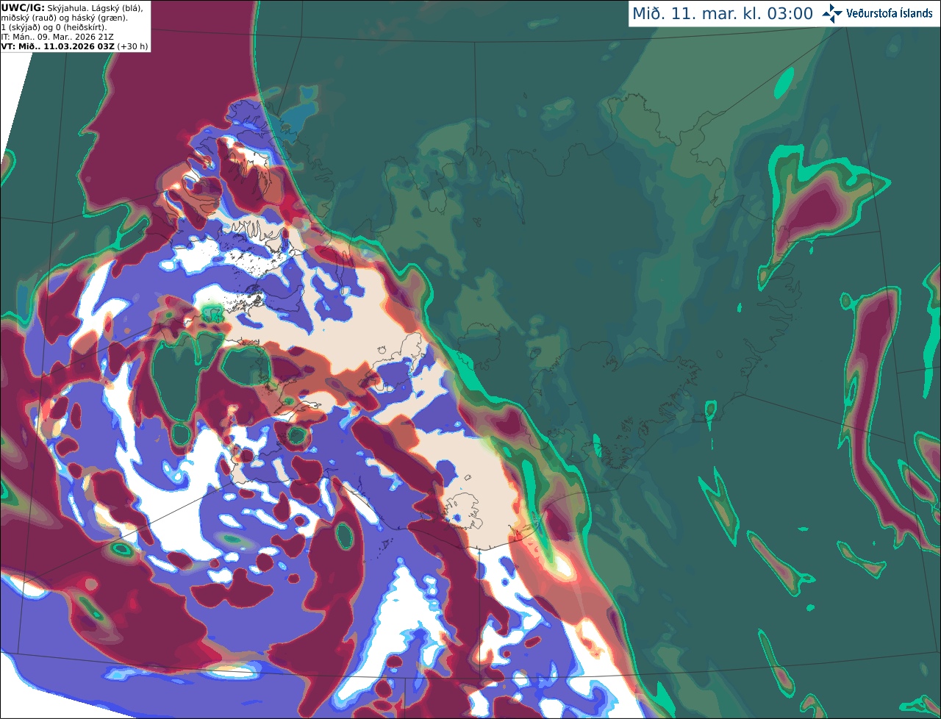This screenshot has width=941, height=719.
Task: Click the 'Mið. 11. mar. kl. 03:00' timestamp
Action: click(x=723, y=14)
